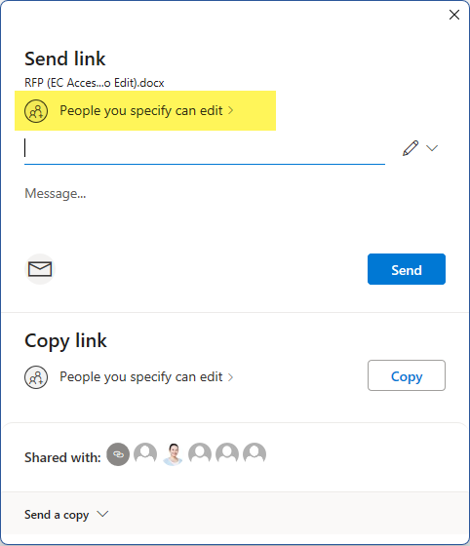Click the third gray person avatar in Shared with
This screenshot has height=546, width=470.
[227, 454]
